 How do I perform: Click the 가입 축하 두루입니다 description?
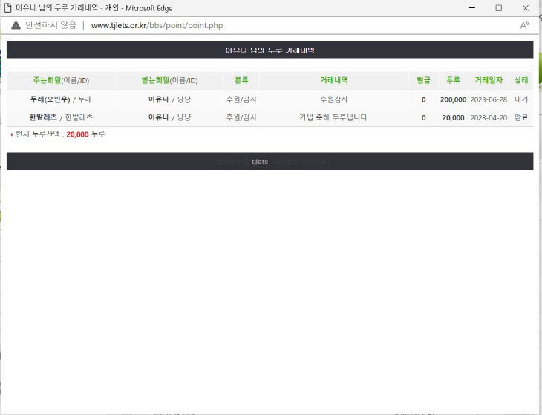[x=333, y=117]
